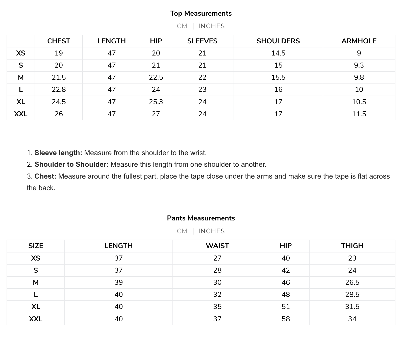Select the M row label in pants table
The image size is (402, 341).
point(36,282)
